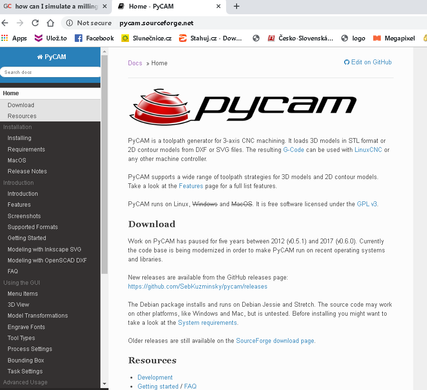427x390 pixels.
Task: Click the PyCAM logo image
Action: [x=243, y=106]
